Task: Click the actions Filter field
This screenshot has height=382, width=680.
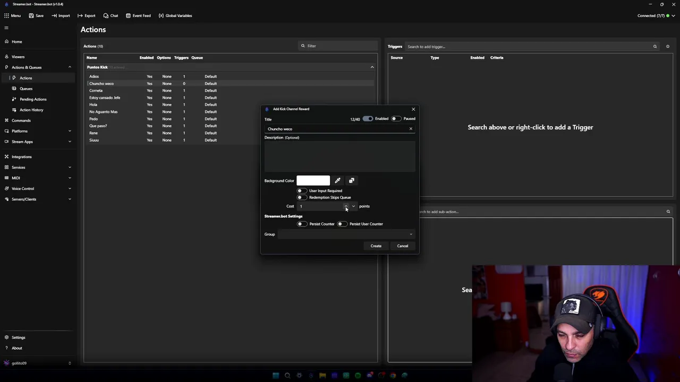Action: [337, 46]
